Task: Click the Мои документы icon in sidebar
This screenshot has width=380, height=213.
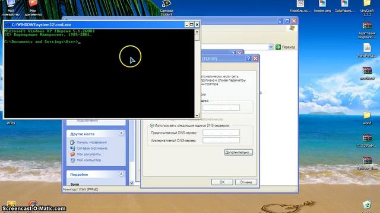Action: [x=72, y=154]
